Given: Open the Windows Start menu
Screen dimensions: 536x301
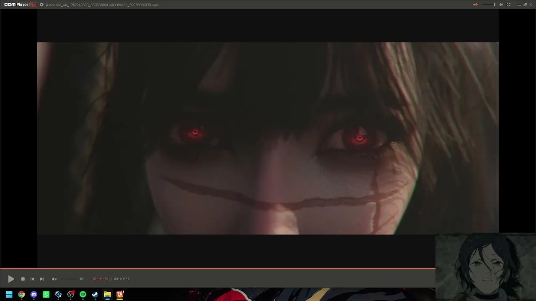Looking at the screenshot, I should pos(9,294).
